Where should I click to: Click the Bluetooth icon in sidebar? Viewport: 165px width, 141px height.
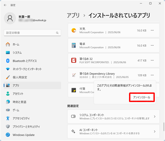(x=8, y=61)
